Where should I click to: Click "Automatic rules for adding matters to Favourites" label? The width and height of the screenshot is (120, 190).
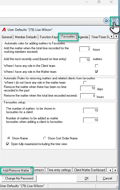point(35,43)
